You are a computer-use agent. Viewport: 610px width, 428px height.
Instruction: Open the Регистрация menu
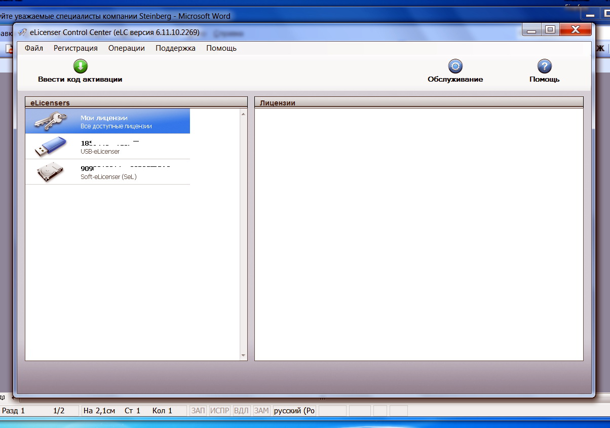(75, 48)
